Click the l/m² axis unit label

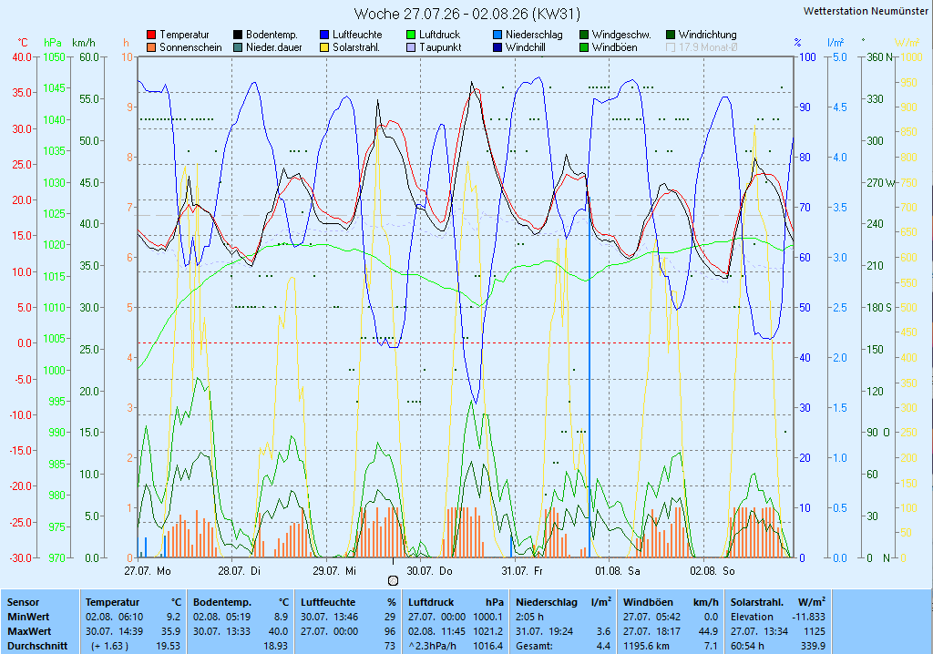(x=836, y=43)
